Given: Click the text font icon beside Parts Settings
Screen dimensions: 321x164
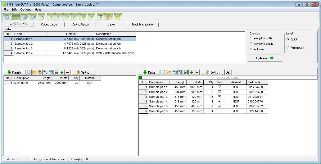Looking at the screenshot, I should pyautogui.click(x=228, y=72).
